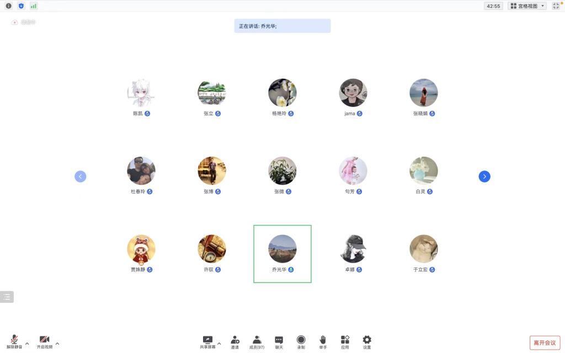Open 设置 settings gear
Image resolution: width=565 pixels, height=353 pixels.
coord(367,342)
